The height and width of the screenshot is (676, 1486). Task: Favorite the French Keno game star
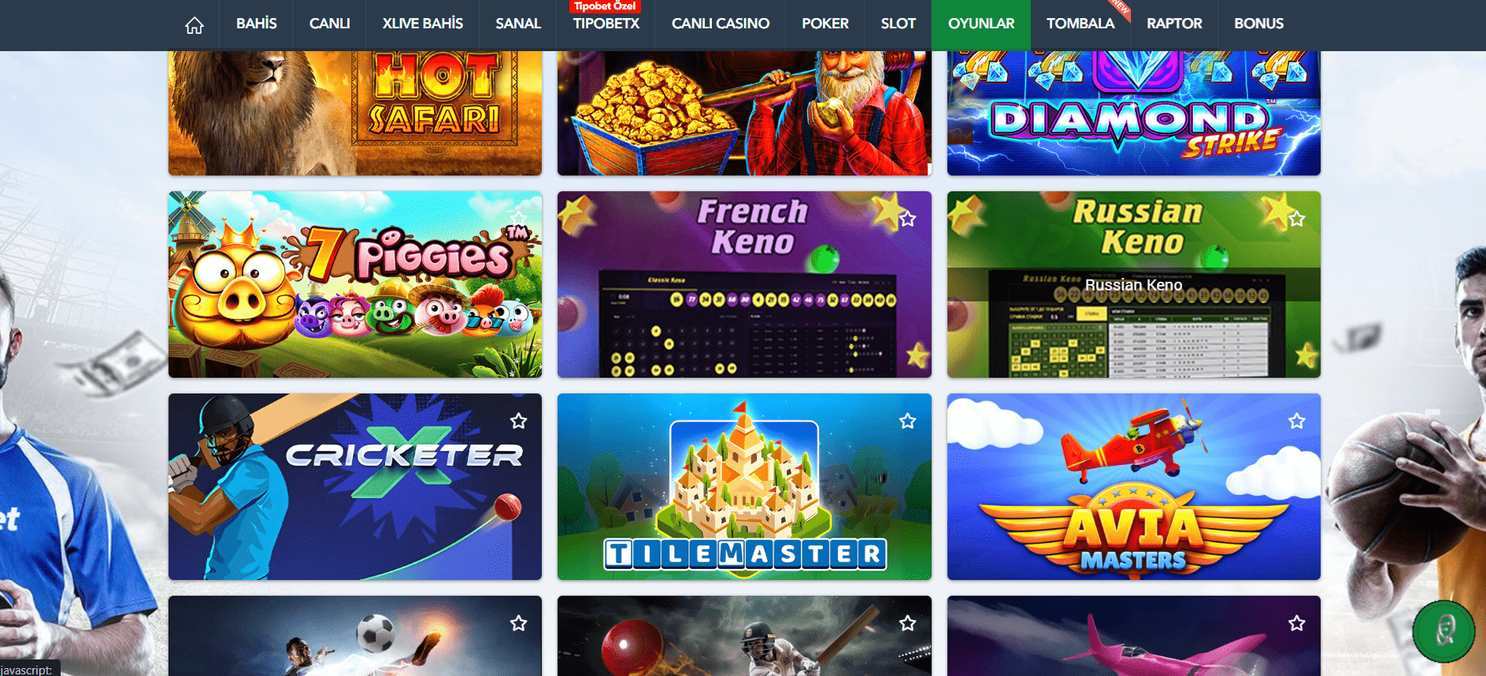[907, 219]
